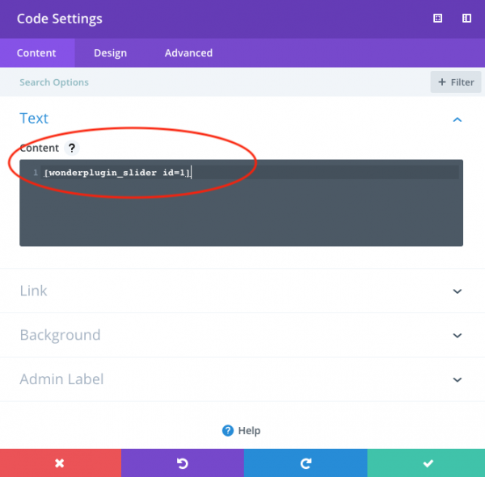Image resolution: width=485 pixels, height=477 pixels.
Task: Open the Filter options button
Action: point(456,82)
